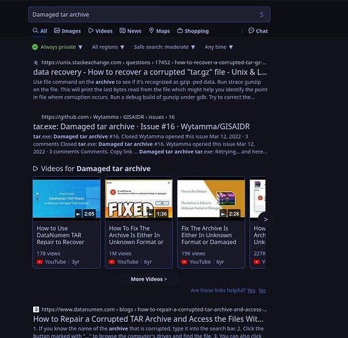
Task: Click the next arrow in videos carousel
Action: click(x=266, y=220)
